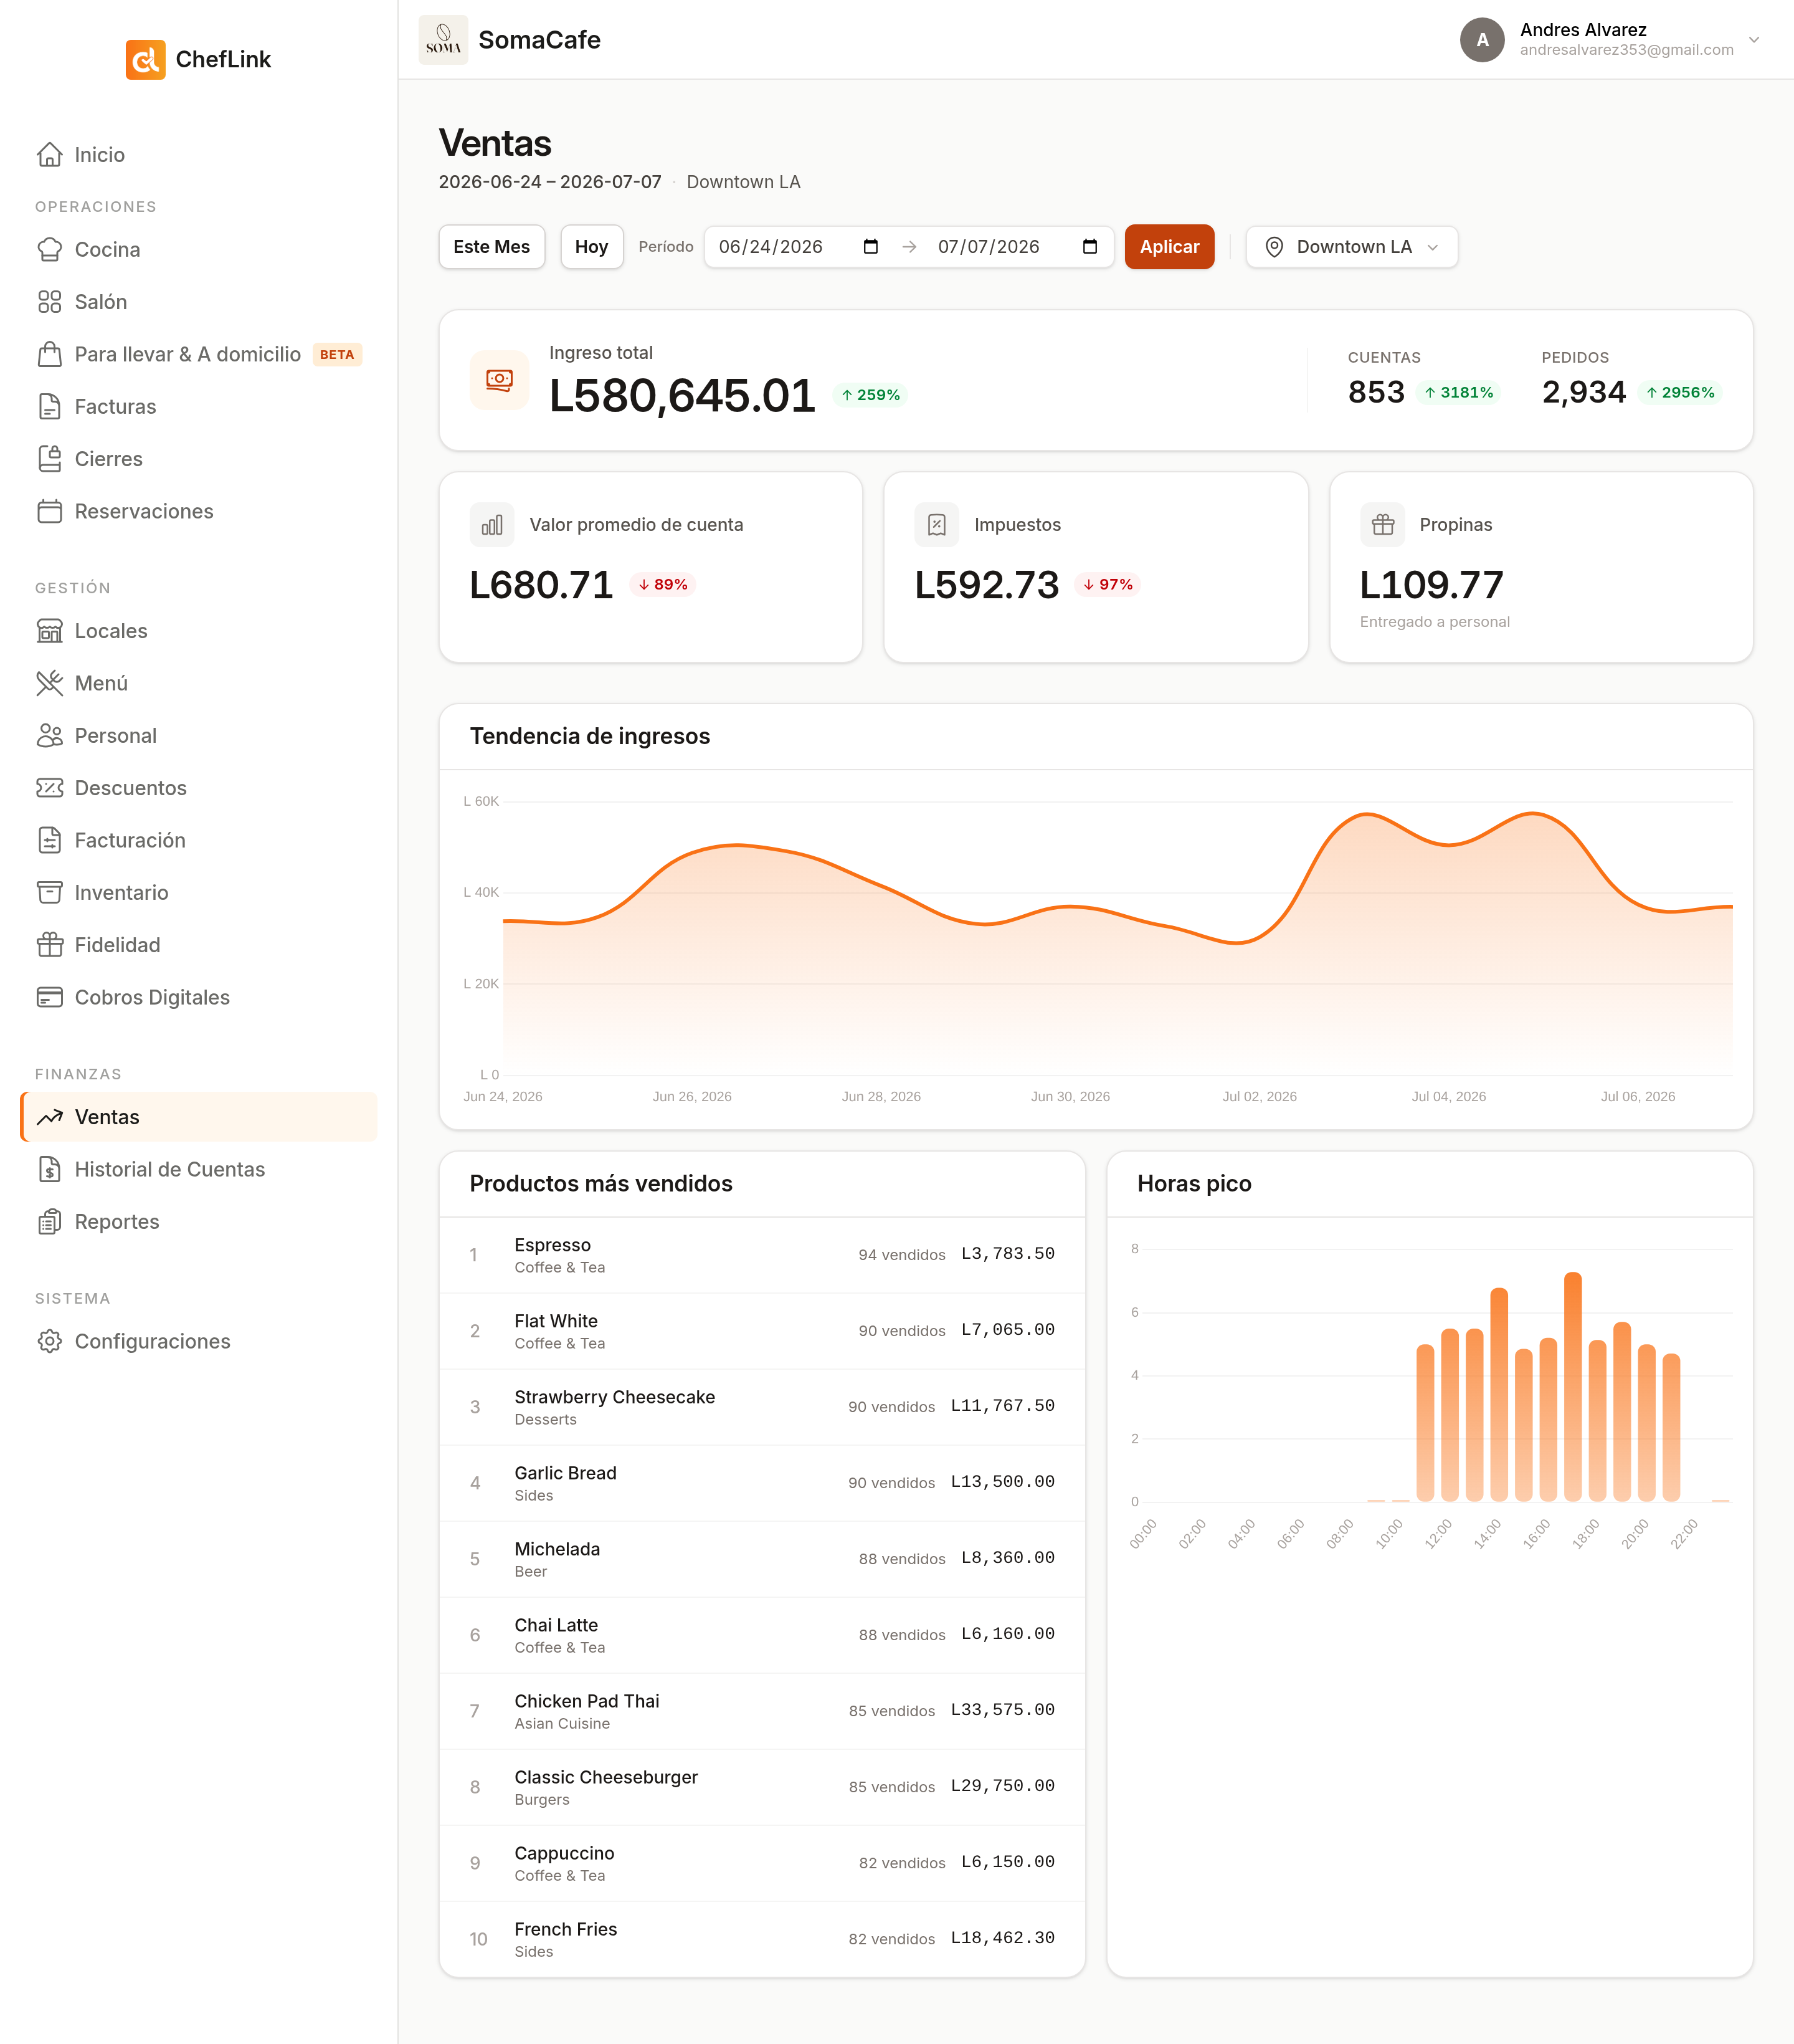
Task: Click the Facturas document icon
Action: [x=50, y=407]
